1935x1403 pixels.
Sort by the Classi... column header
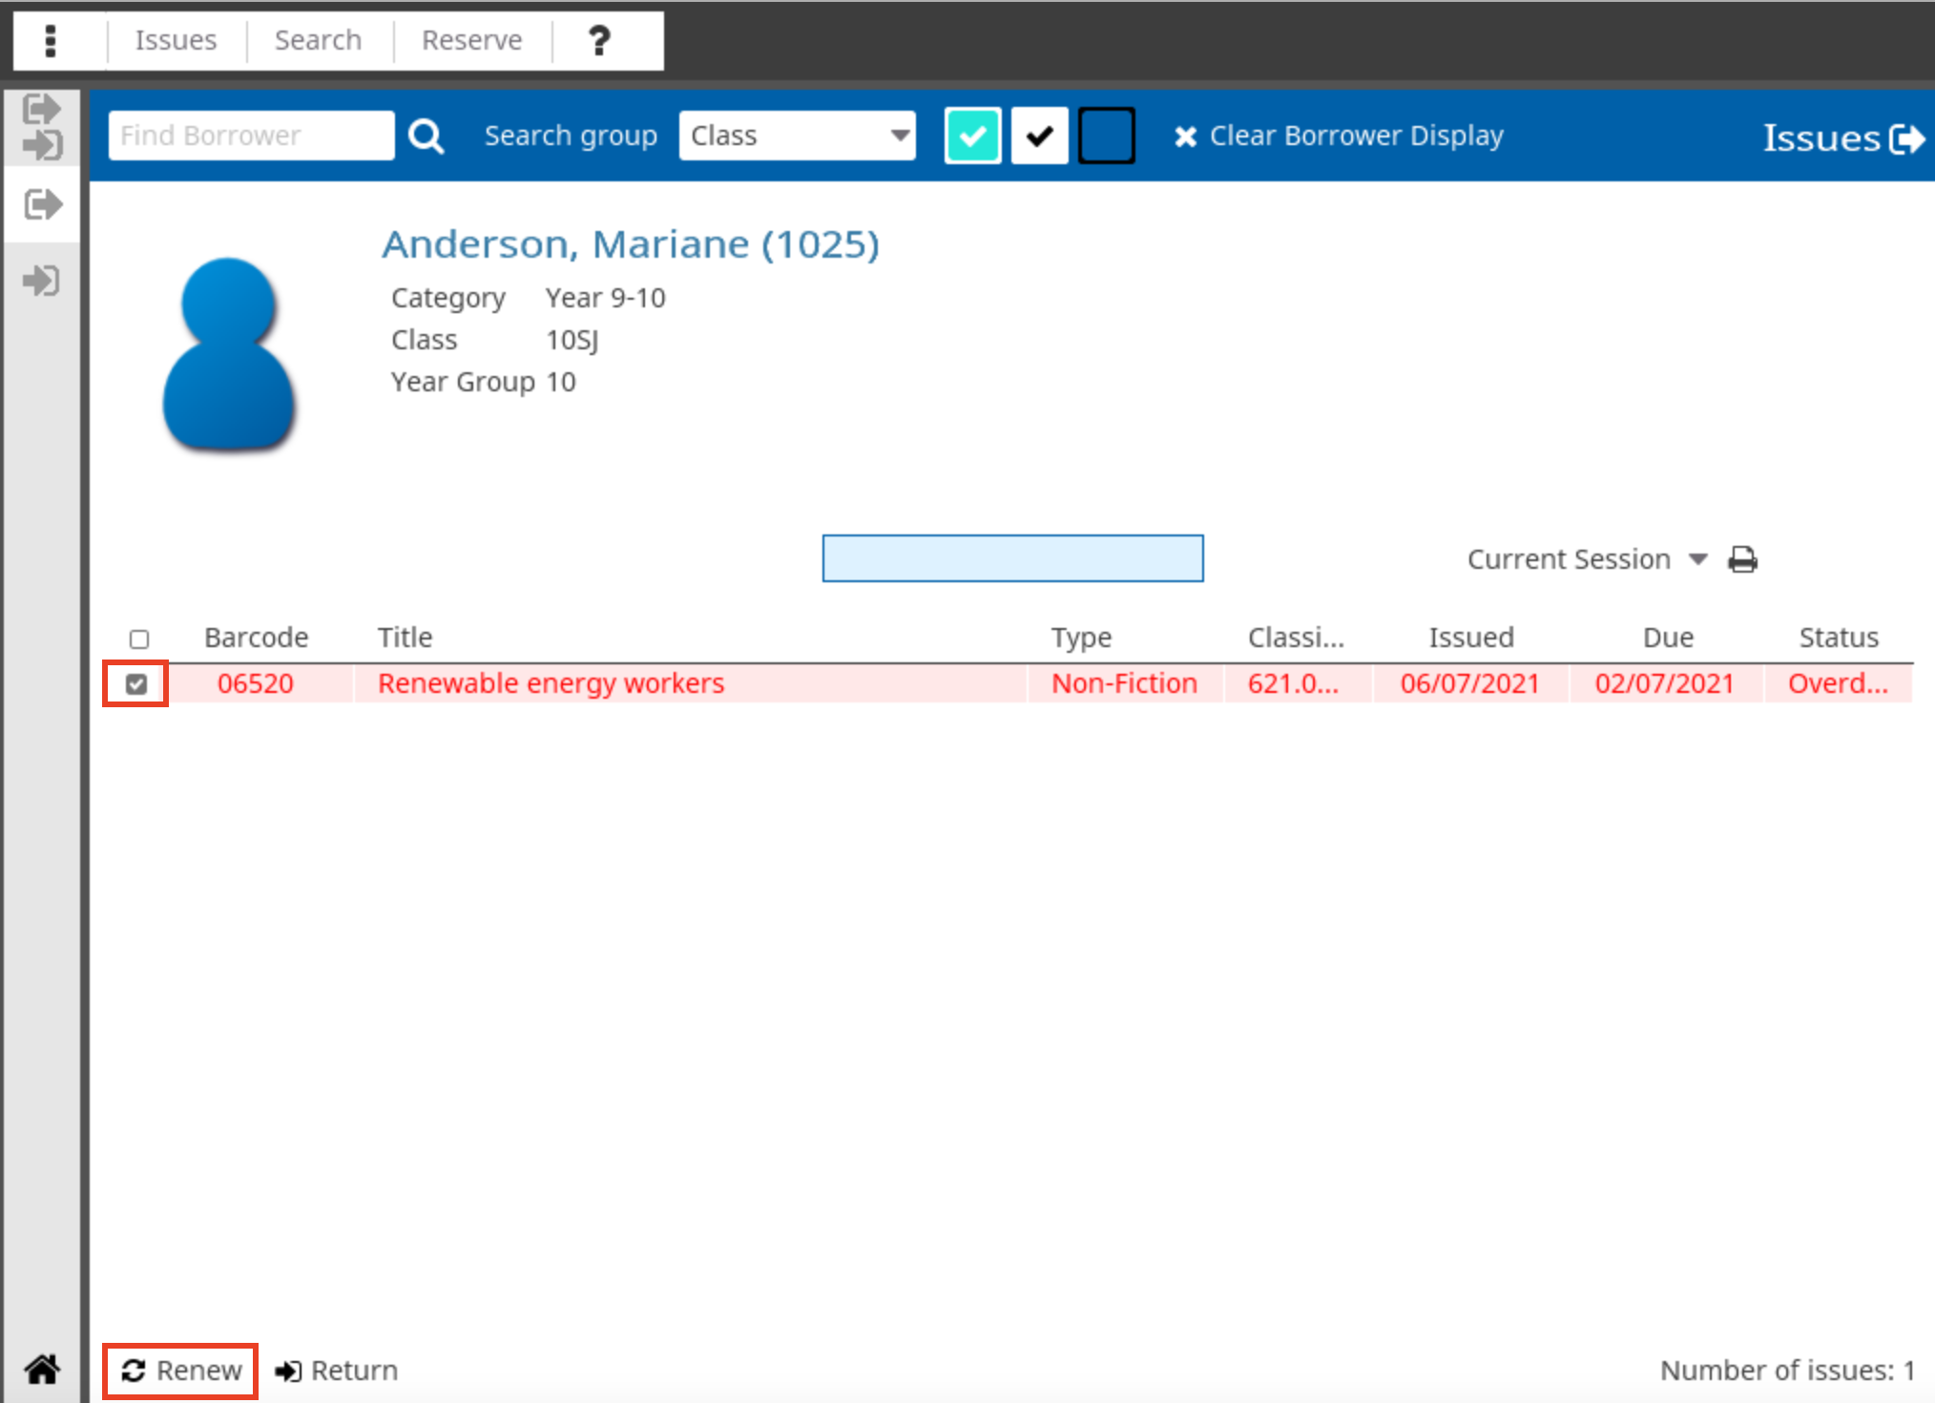tap(1296, 637)
